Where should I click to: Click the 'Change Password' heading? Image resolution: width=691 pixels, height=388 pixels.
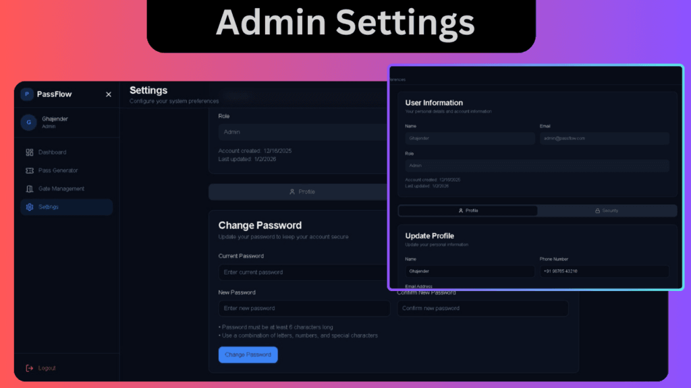pyautogui.click(x=260, y=225)
